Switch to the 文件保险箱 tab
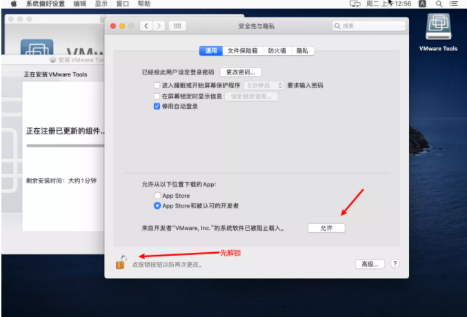Viewport: 467px width, 317px height. coord(242,50)
